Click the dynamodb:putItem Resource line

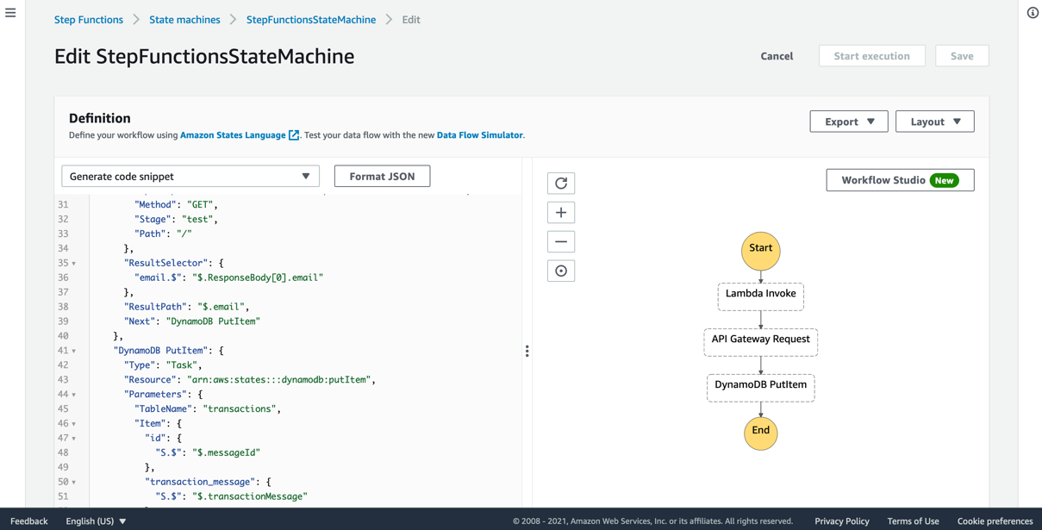click(250, 380)
